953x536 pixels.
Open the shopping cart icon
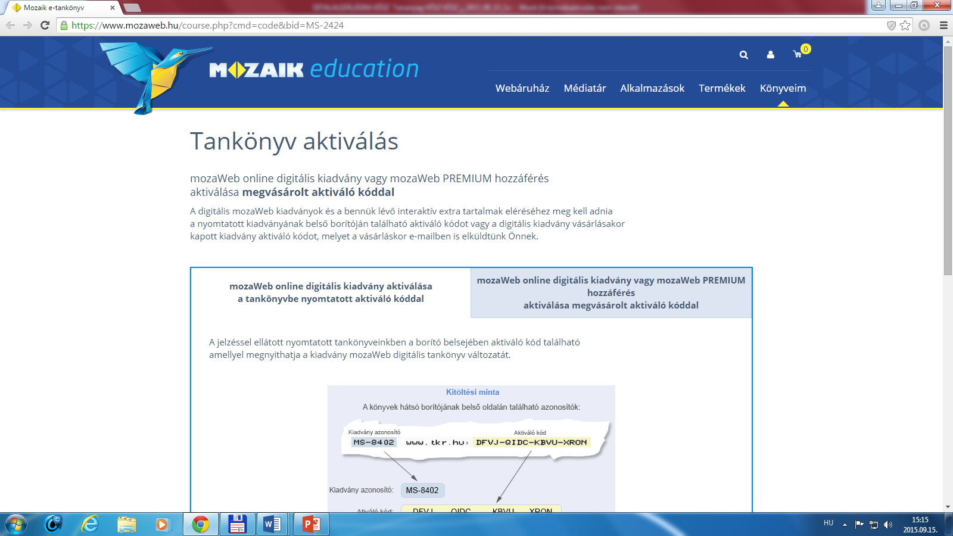[x=798, y=55]
